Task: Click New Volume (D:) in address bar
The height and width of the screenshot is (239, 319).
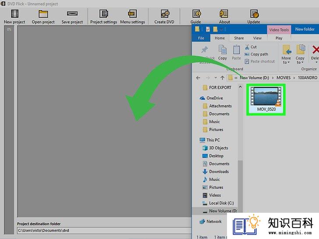Action: [x=254, y=78]
